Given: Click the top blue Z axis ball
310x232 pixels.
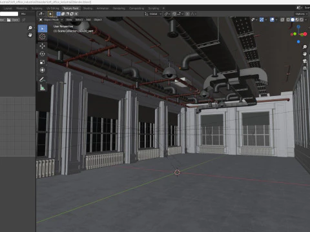Looking at the screenshot, I should [298, 27].
